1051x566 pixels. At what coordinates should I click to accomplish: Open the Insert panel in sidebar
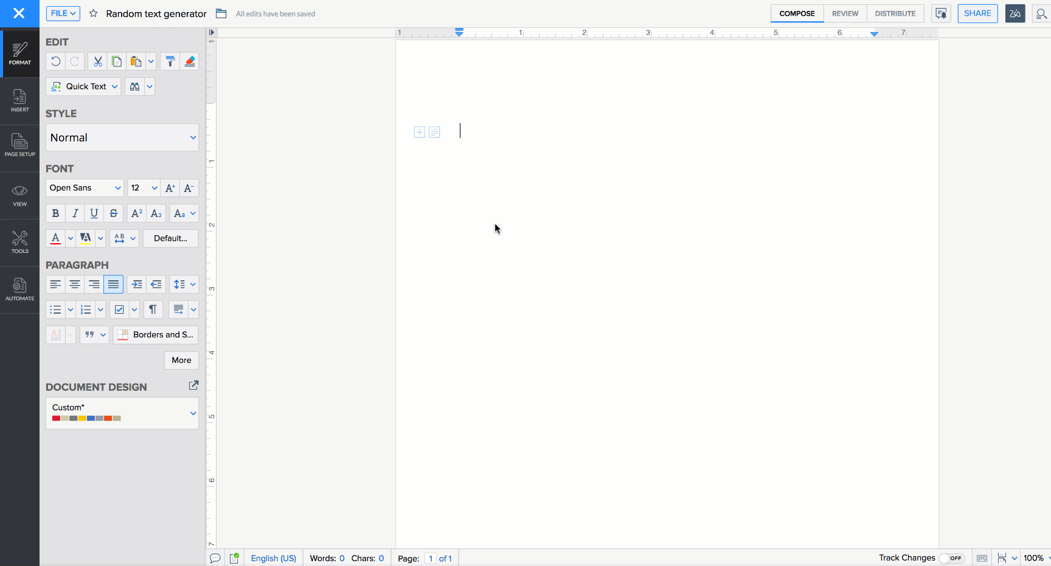coord(19,100)
